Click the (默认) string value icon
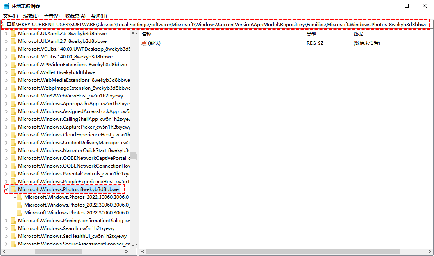The width and height of the screenshot is (434, 256). 144,43
